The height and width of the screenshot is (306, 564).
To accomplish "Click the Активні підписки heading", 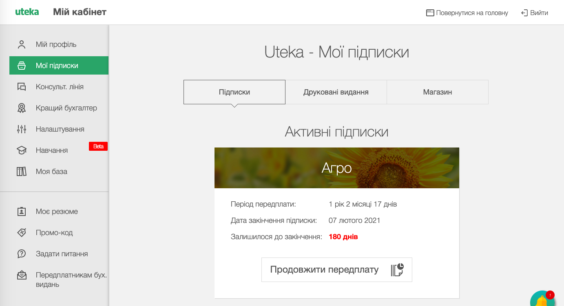I will [x=337, y=132].
